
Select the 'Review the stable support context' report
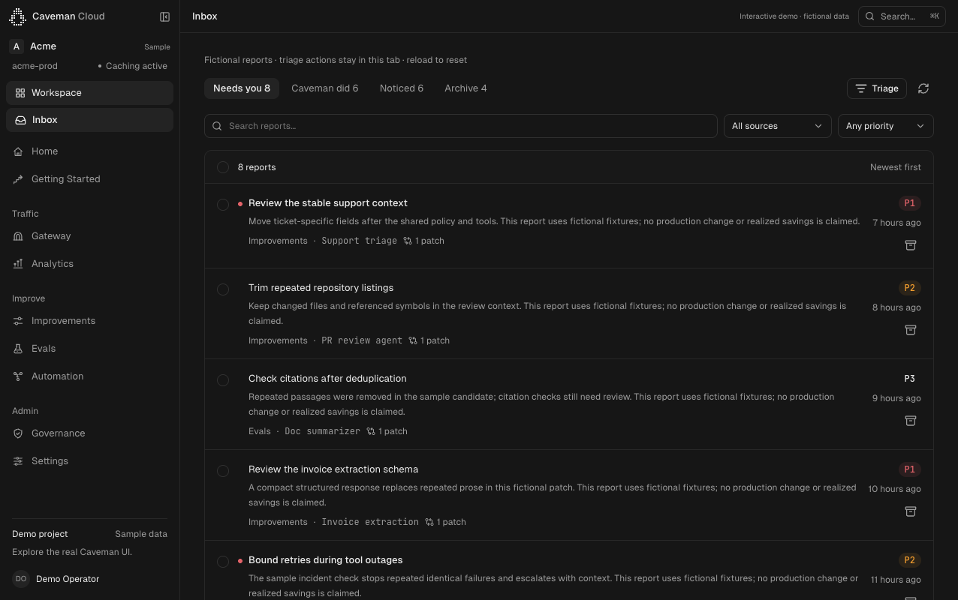[x=223, y=205]
